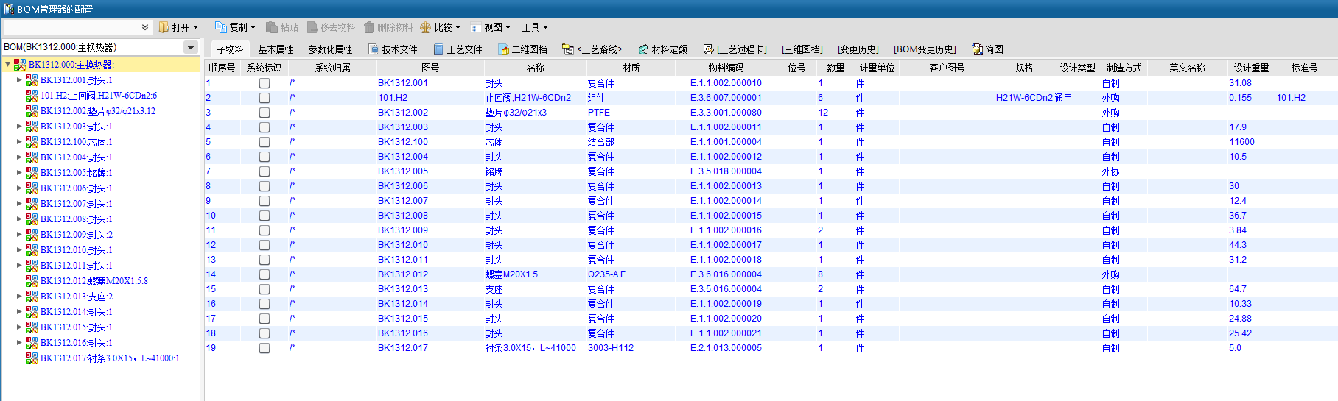Click the 打开 (Open) folder icon
This screenshot has width=1338, height=401.
164,27
